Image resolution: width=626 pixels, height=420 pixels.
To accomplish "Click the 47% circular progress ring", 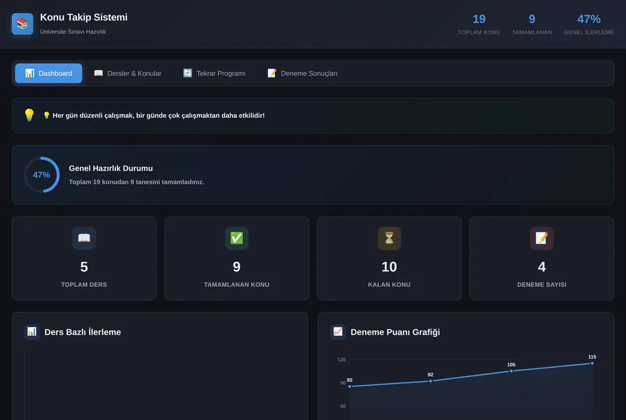I will point(42,175).
